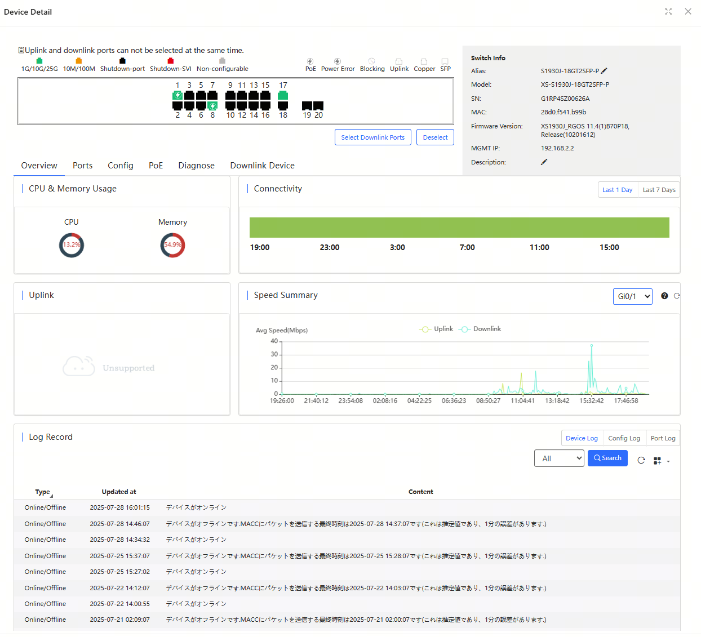Select green port 17 on the switch panel
This screenshot has height=637, width=701.
pyautogui.click(x=283, y=95)
